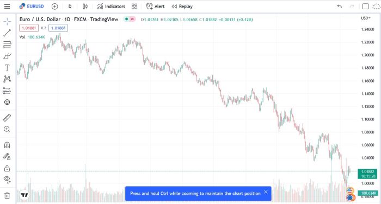The height and width of the screenshot is (204, 381).
Task: Toggle hide all drawings eye icon
Action: tap(7, 180)
